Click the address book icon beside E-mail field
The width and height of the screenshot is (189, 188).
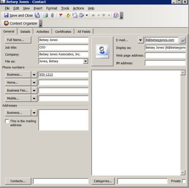(182, 40)
